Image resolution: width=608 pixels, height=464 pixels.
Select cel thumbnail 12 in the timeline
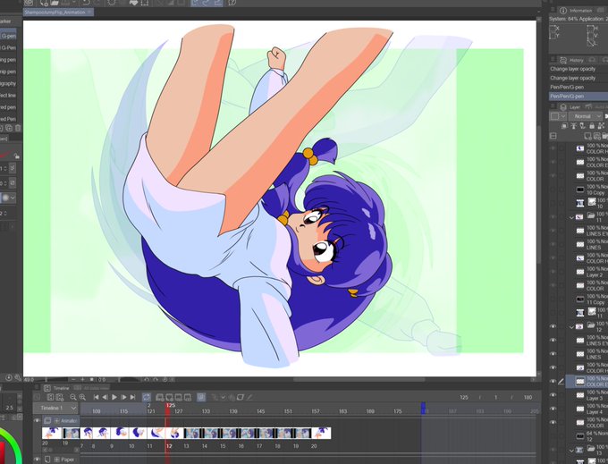click(x=174, y=433)
